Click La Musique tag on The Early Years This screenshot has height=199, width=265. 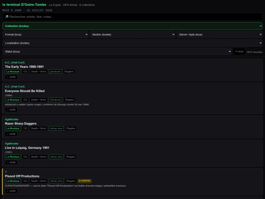click(x=13, y=72)
